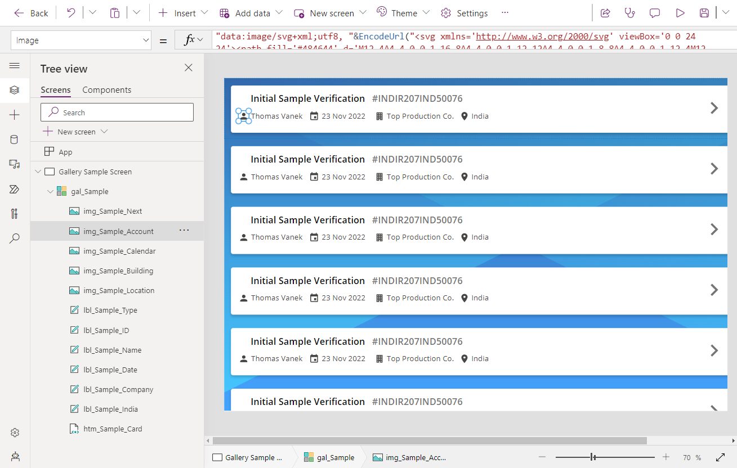Screen dimensions: 737x468
Task: Open the Data pane in left sidebar
Action: (x=15, y=139)
